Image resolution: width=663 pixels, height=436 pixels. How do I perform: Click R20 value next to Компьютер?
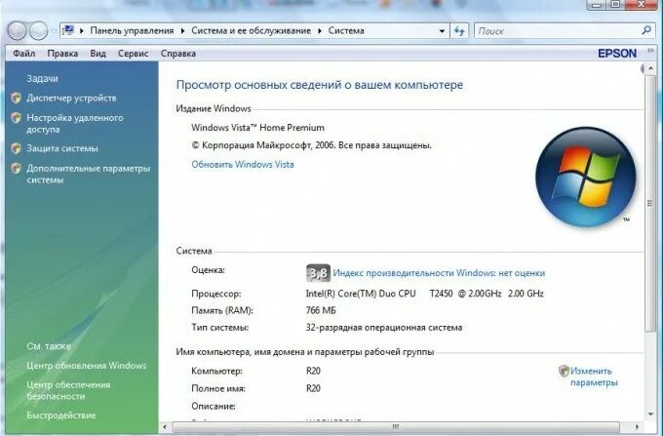313,371
